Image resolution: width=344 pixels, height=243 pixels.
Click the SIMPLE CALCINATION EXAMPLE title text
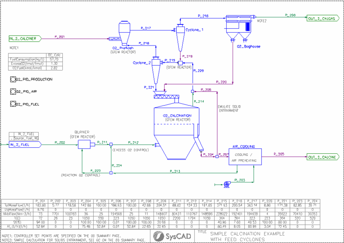(x=248, y=234)
